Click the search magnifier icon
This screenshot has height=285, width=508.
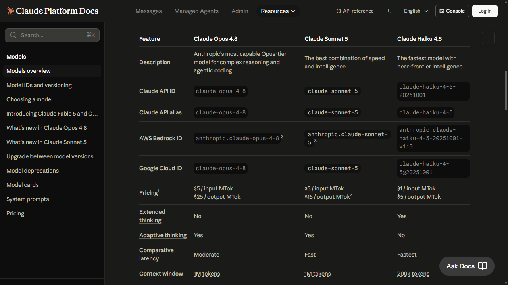13,35
